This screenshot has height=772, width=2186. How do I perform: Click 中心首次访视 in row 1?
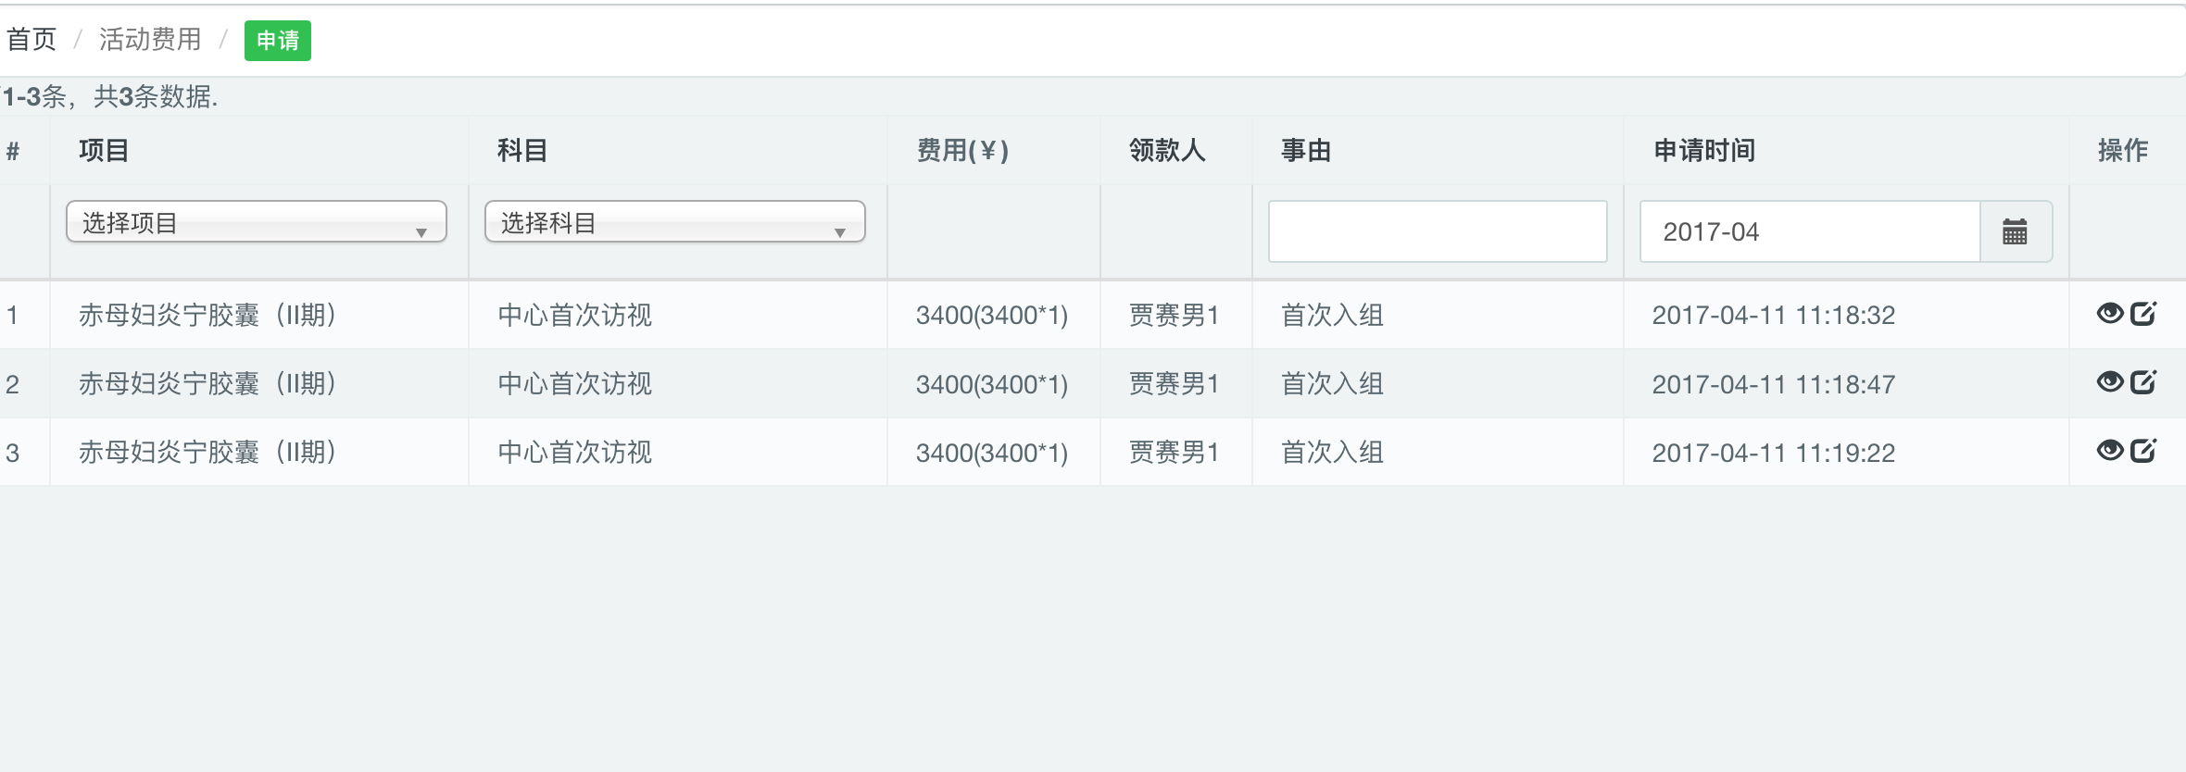pos(575,315)
